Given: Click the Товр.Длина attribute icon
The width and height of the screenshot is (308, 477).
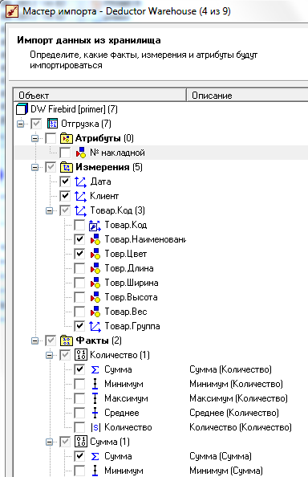Looking at the screenshot, I should [x=95, y=268].
